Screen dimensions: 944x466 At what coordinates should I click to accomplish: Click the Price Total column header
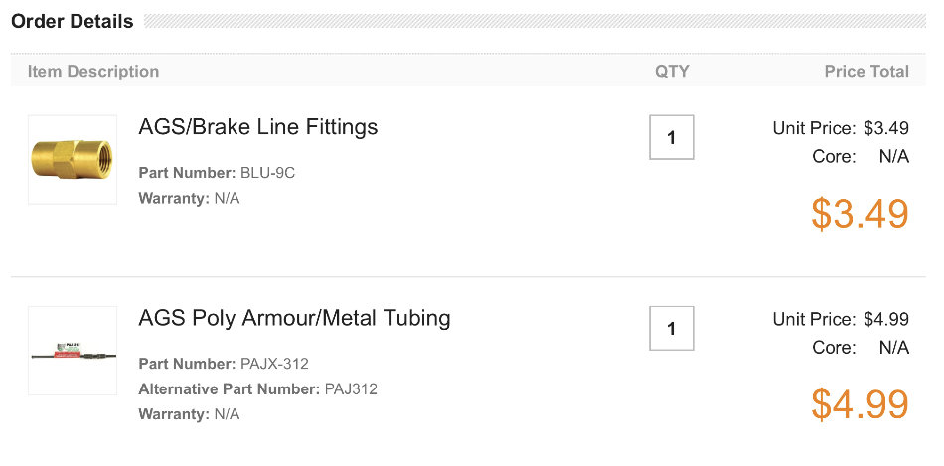866,72
